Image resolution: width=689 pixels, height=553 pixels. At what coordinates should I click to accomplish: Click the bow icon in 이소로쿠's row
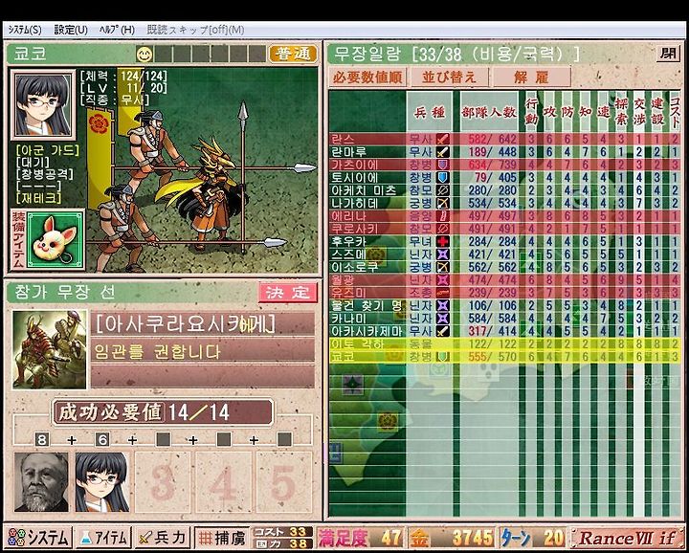click(442, 267)
